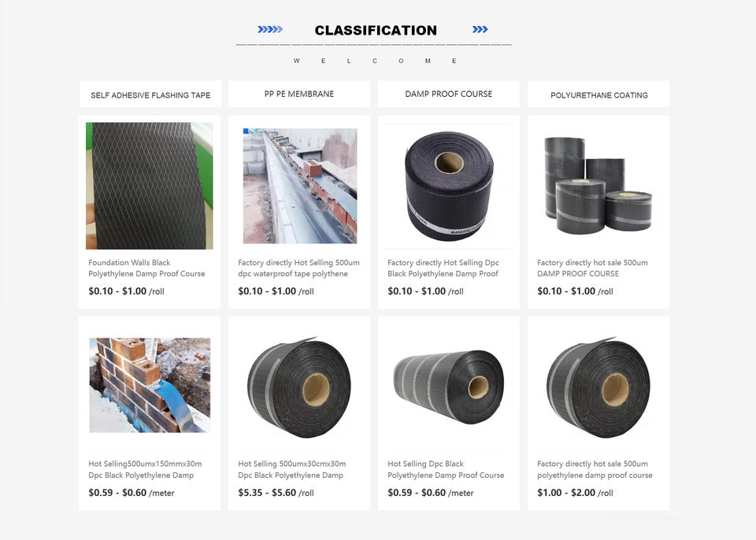Image resolution: width=756 pixels, height=540 pixels.
Task: View the 500umx30cmx30m roll product image
Action: coord(299,387)
